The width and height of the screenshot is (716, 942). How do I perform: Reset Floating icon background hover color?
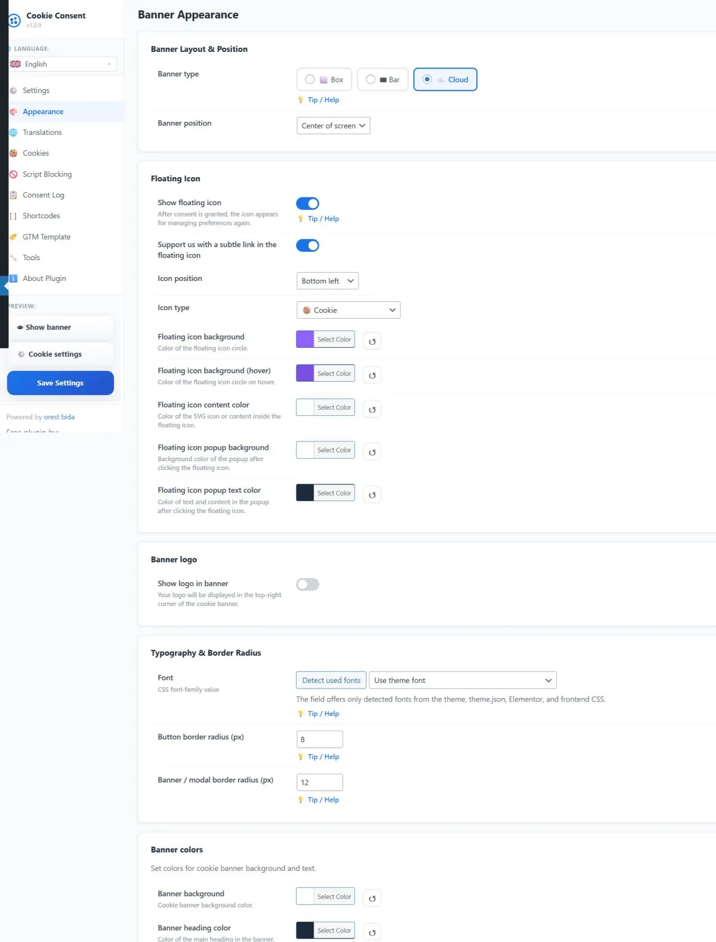372,375
